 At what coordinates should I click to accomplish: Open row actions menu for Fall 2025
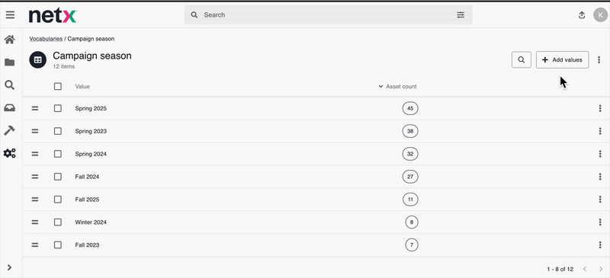pos(600,200)
